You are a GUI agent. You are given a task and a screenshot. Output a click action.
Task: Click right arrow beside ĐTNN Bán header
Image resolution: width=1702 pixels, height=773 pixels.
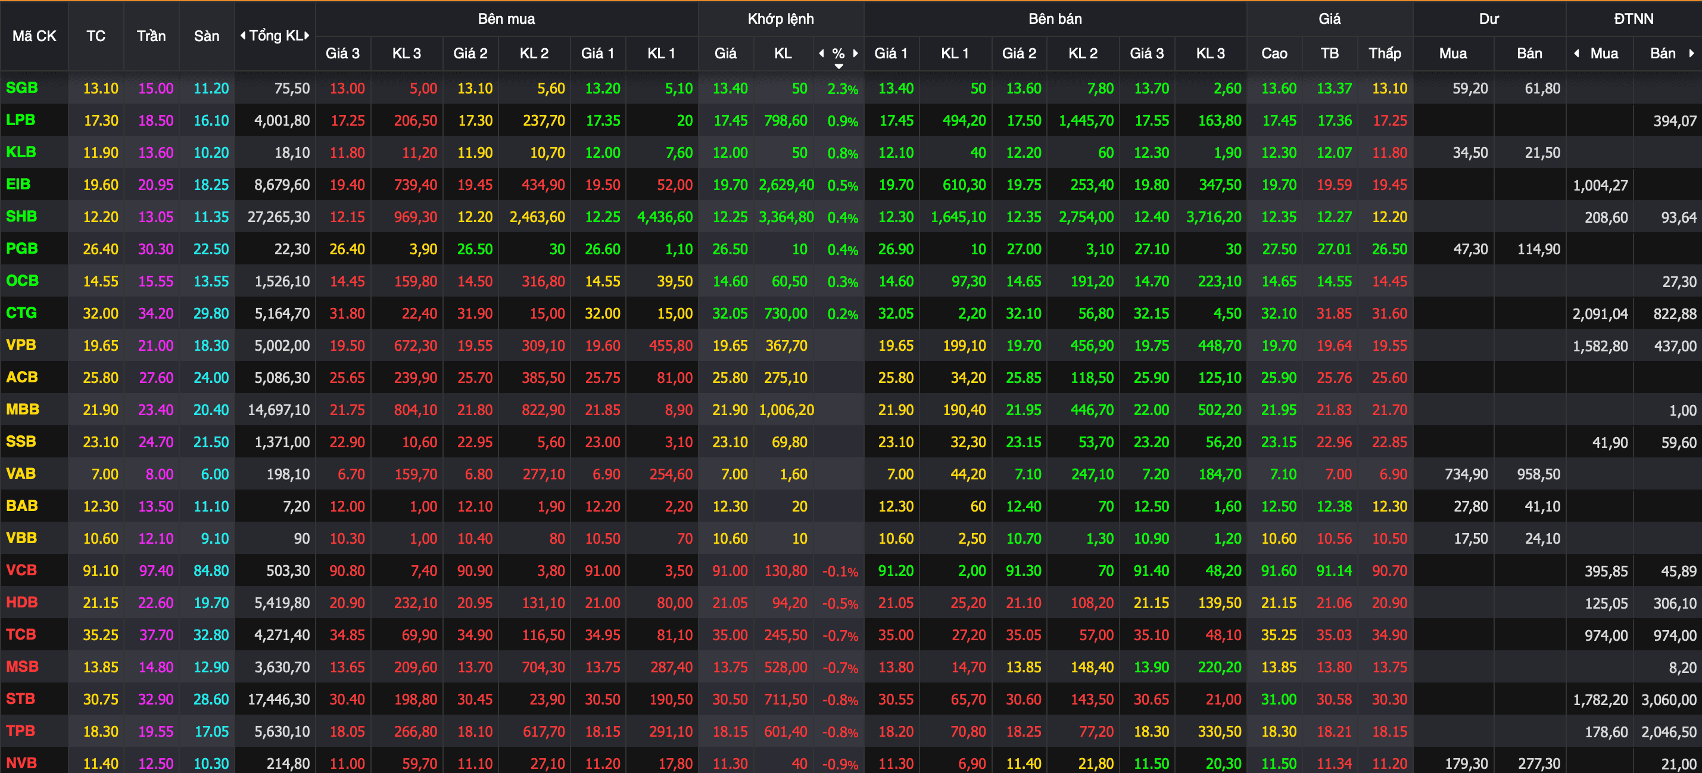[1691, 54]
